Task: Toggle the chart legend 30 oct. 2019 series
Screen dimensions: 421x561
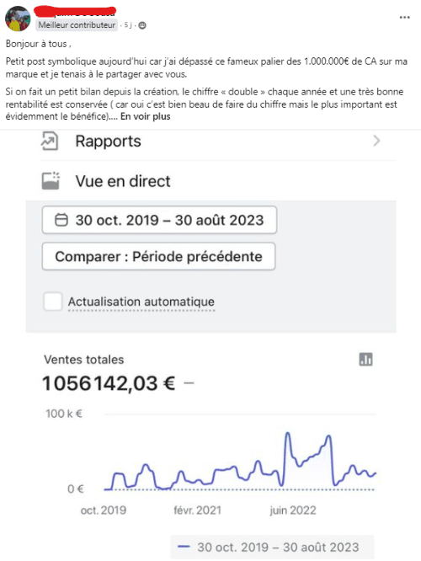Action: coord(272,547)
